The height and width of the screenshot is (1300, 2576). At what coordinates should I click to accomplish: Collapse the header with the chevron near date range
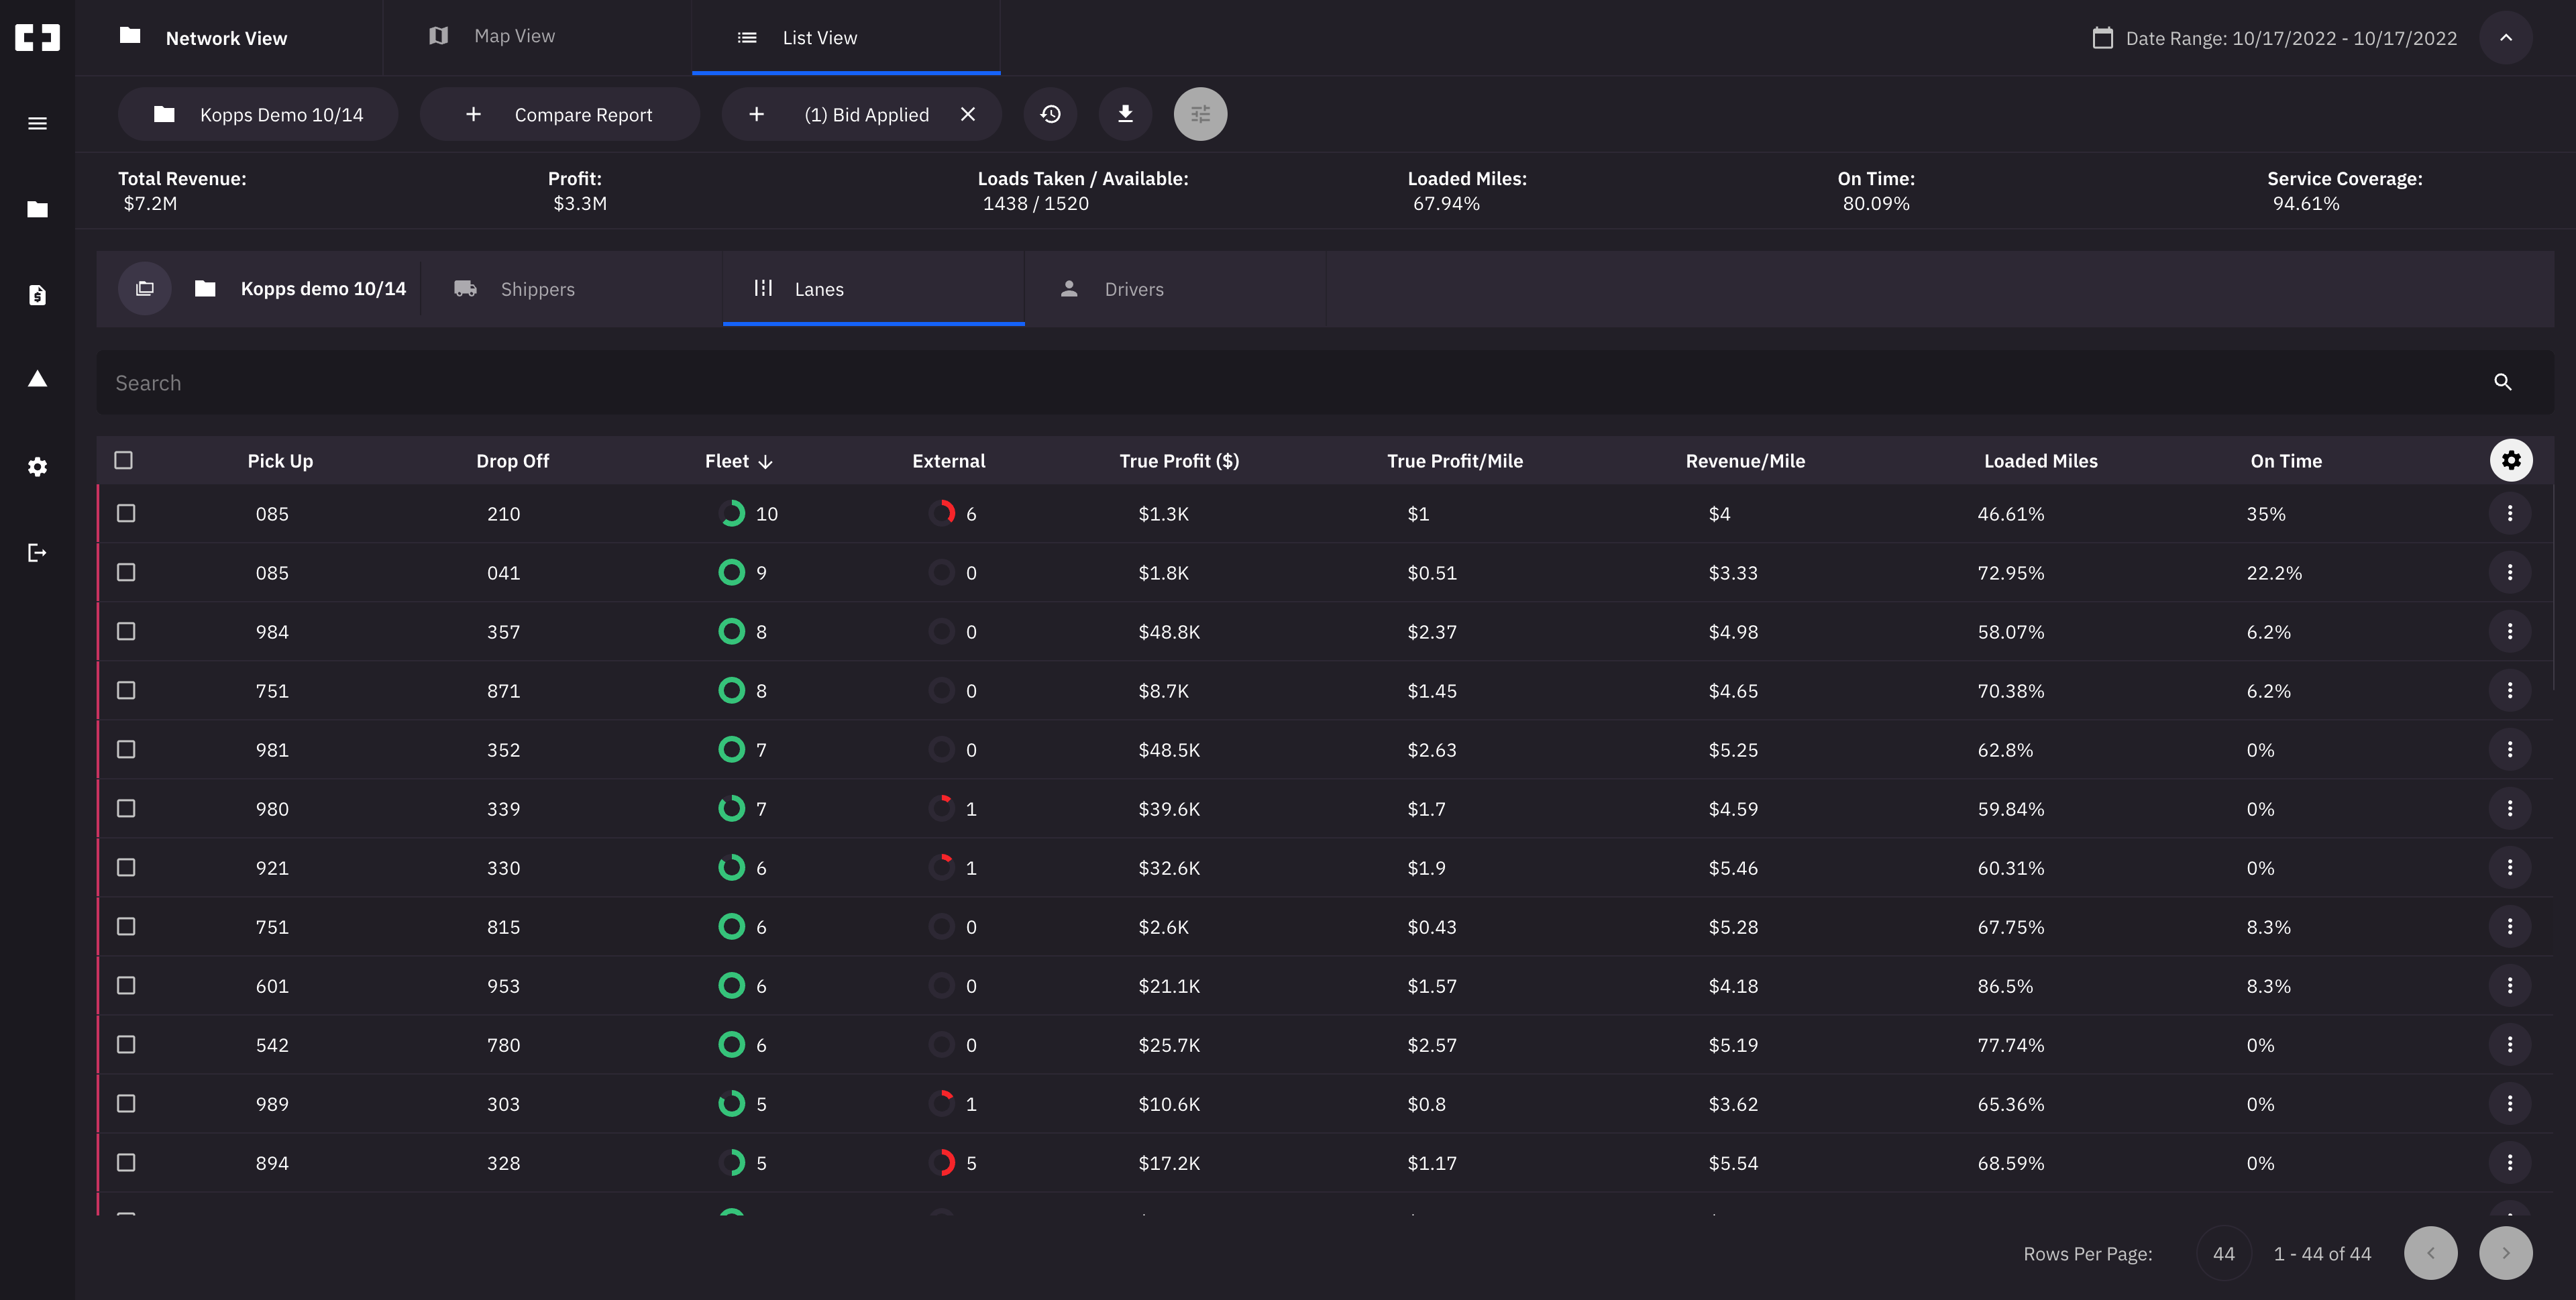(x=2505, y=37)
